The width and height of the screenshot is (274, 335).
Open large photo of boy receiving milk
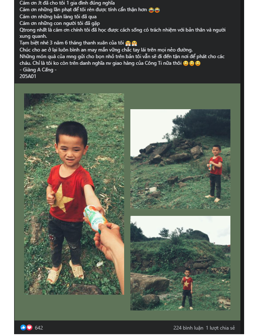pyautogui.click(x=74, y=194)
